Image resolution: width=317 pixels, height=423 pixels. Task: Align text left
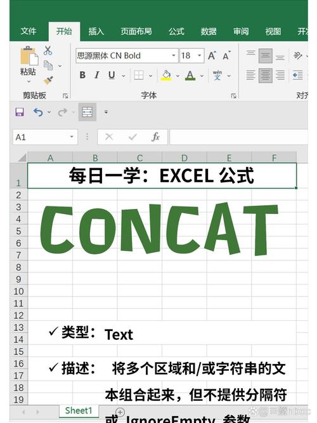250,76
